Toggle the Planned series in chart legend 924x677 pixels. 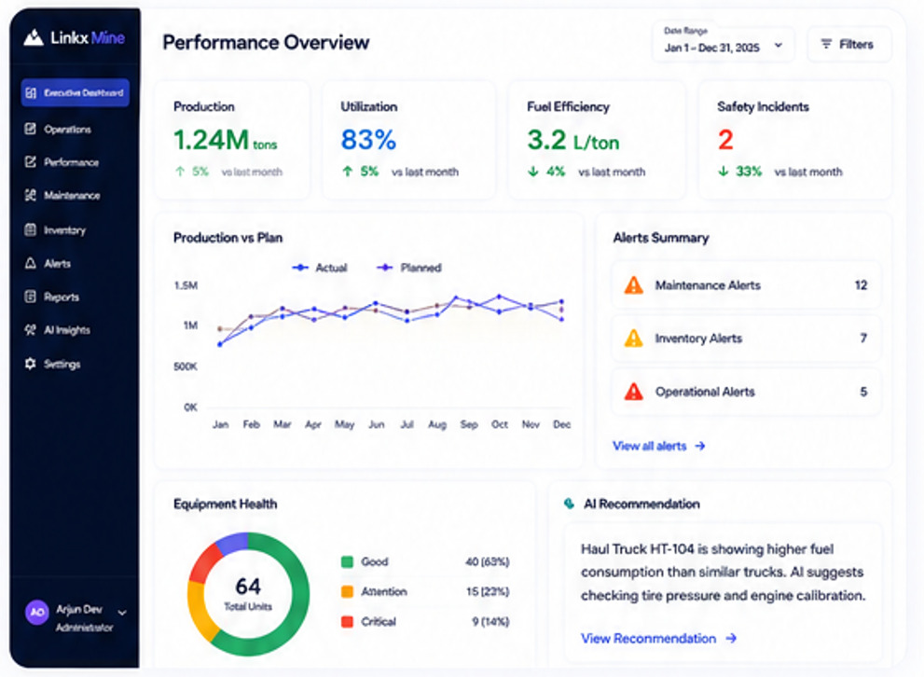409,268
